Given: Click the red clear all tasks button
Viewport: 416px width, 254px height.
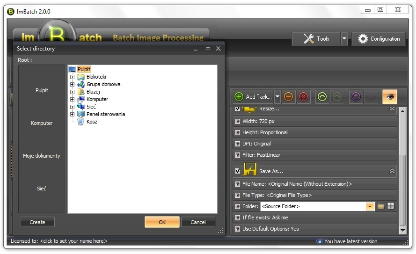Looking at the screenshot, I should click(304, 97).
